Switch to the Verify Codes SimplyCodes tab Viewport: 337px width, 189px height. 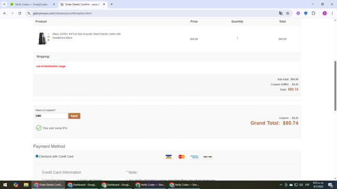tap(31, 4)
